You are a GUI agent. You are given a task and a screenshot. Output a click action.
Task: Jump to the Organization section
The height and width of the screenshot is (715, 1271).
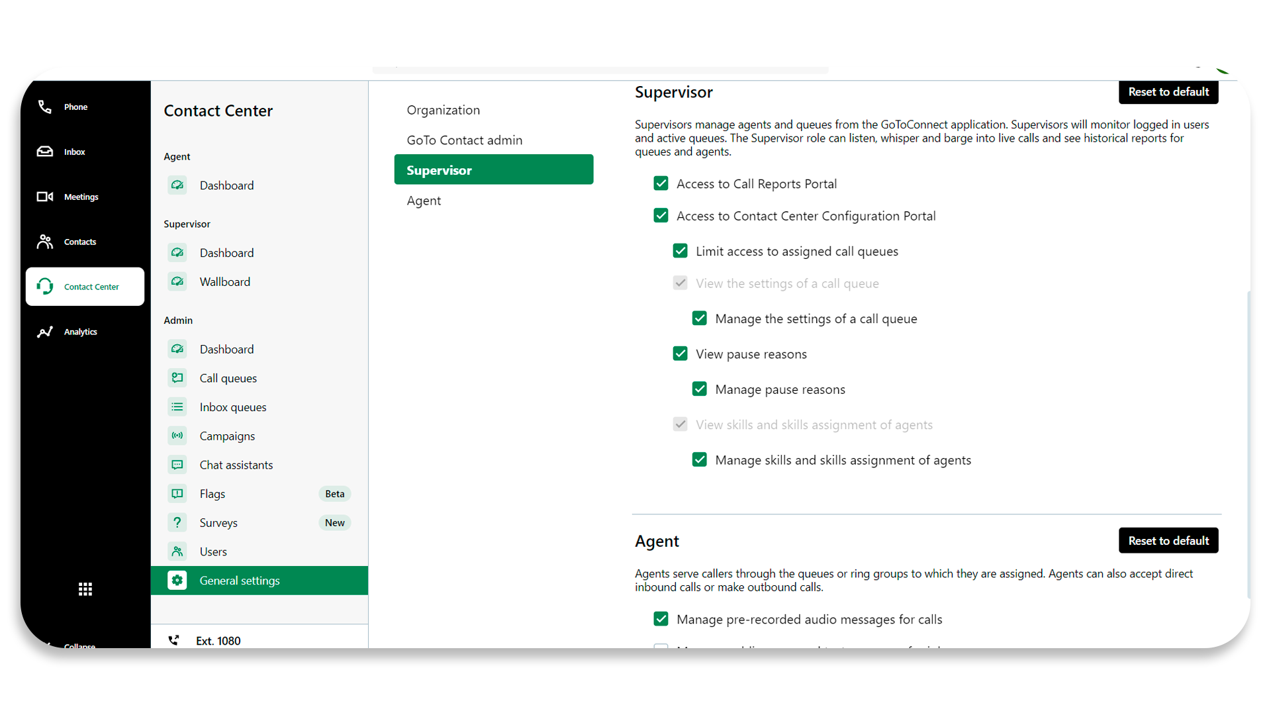(x=443, y=110)
